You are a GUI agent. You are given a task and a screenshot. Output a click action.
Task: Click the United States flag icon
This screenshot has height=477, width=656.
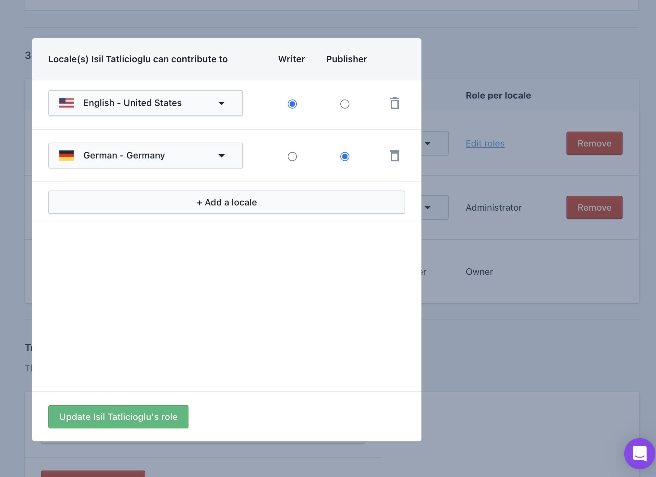(67, 103)
